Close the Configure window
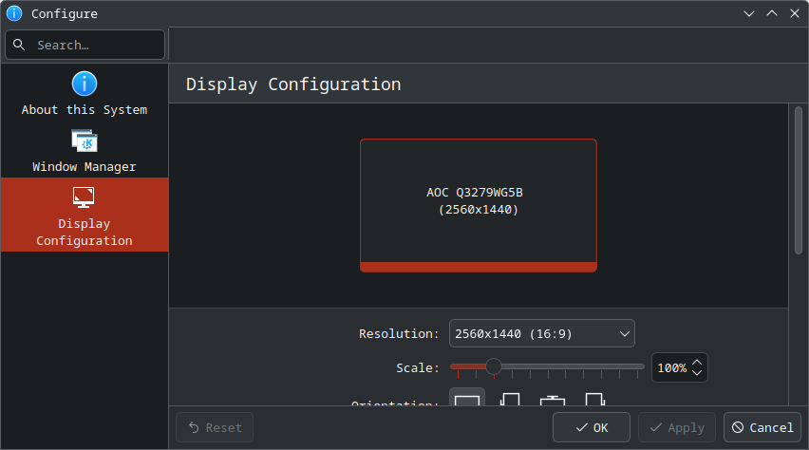809x450 pixels. pyautogui.click(x=795, y=13)
